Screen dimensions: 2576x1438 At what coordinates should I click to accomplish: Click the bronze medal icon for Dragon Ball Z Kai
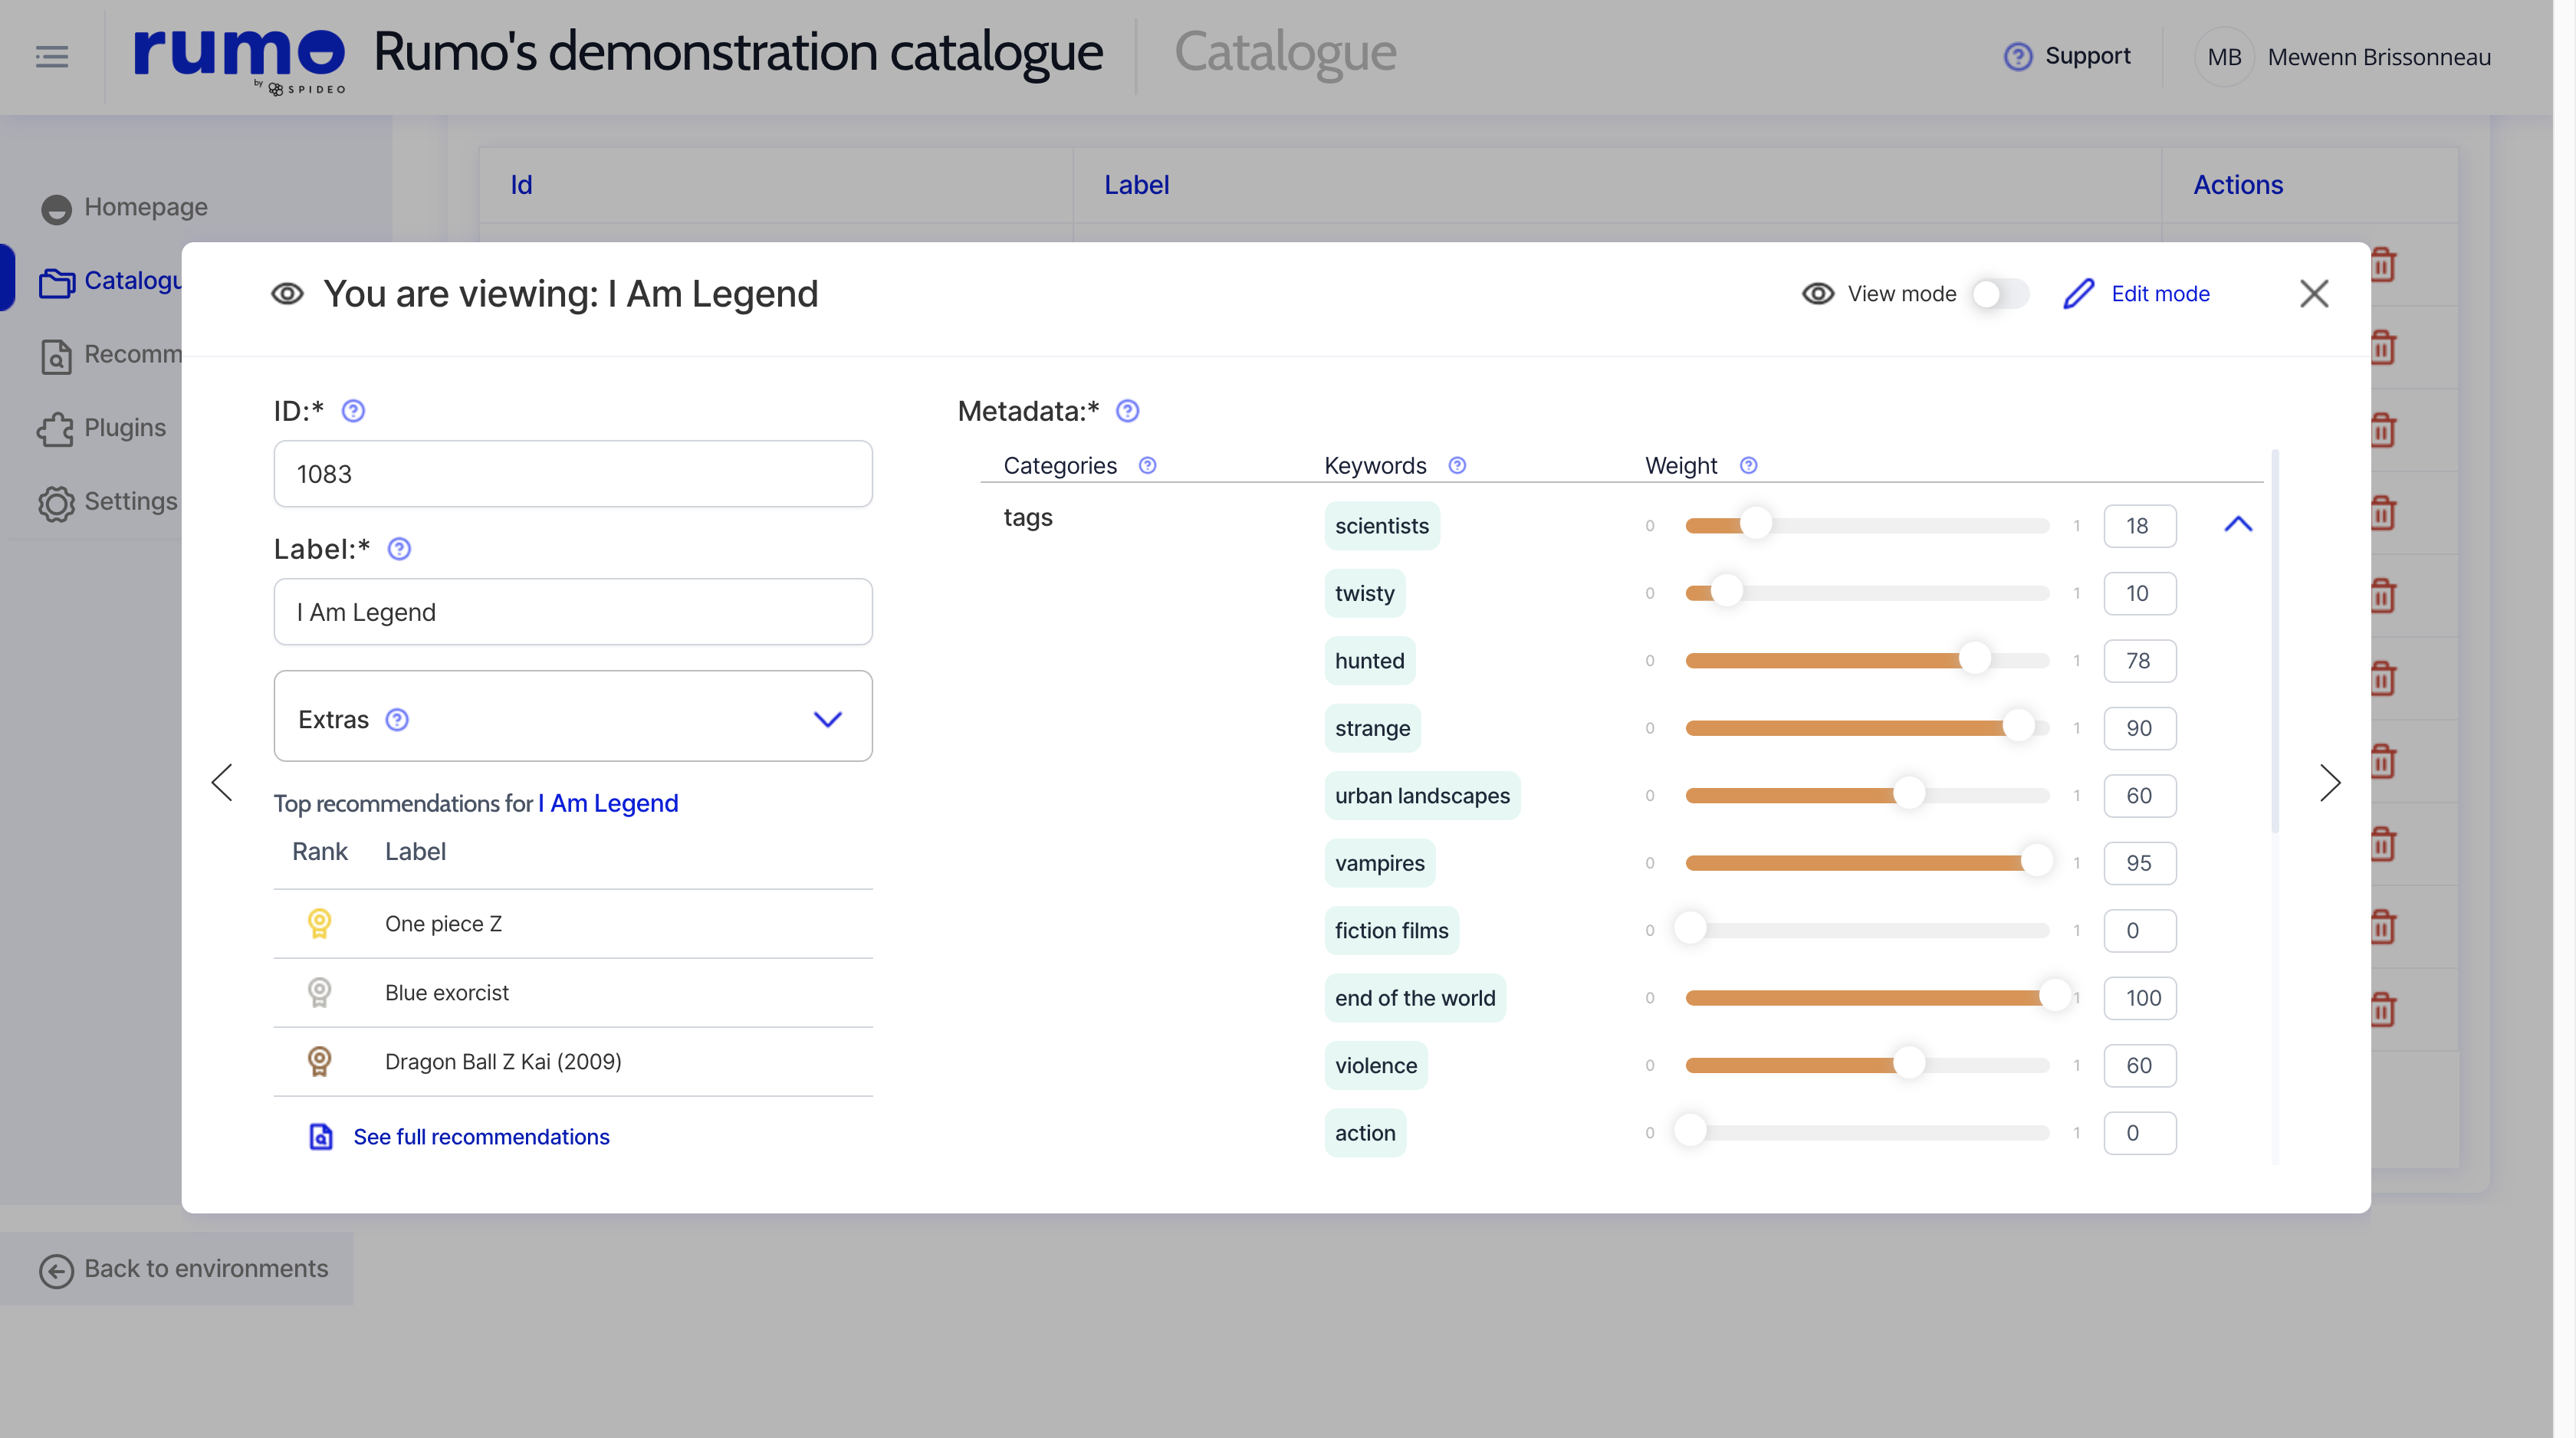click(x=319, y=1061)
